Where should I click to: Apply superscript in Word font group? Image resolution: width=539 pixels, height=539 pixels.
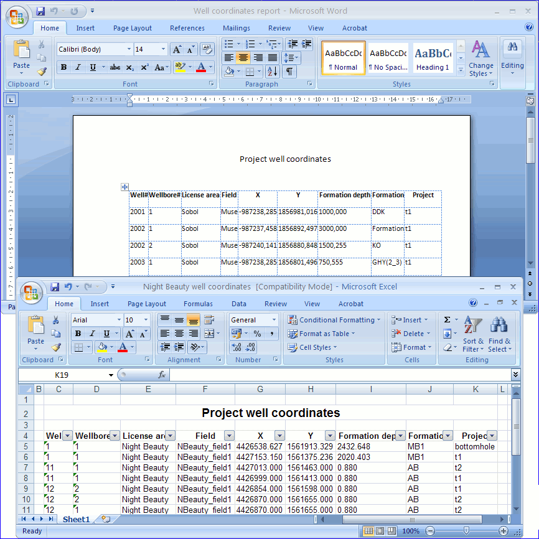144,67
